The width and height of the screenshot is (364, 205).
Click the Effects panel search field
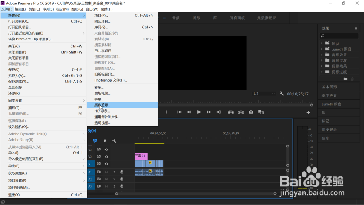(x=339, y=36)
